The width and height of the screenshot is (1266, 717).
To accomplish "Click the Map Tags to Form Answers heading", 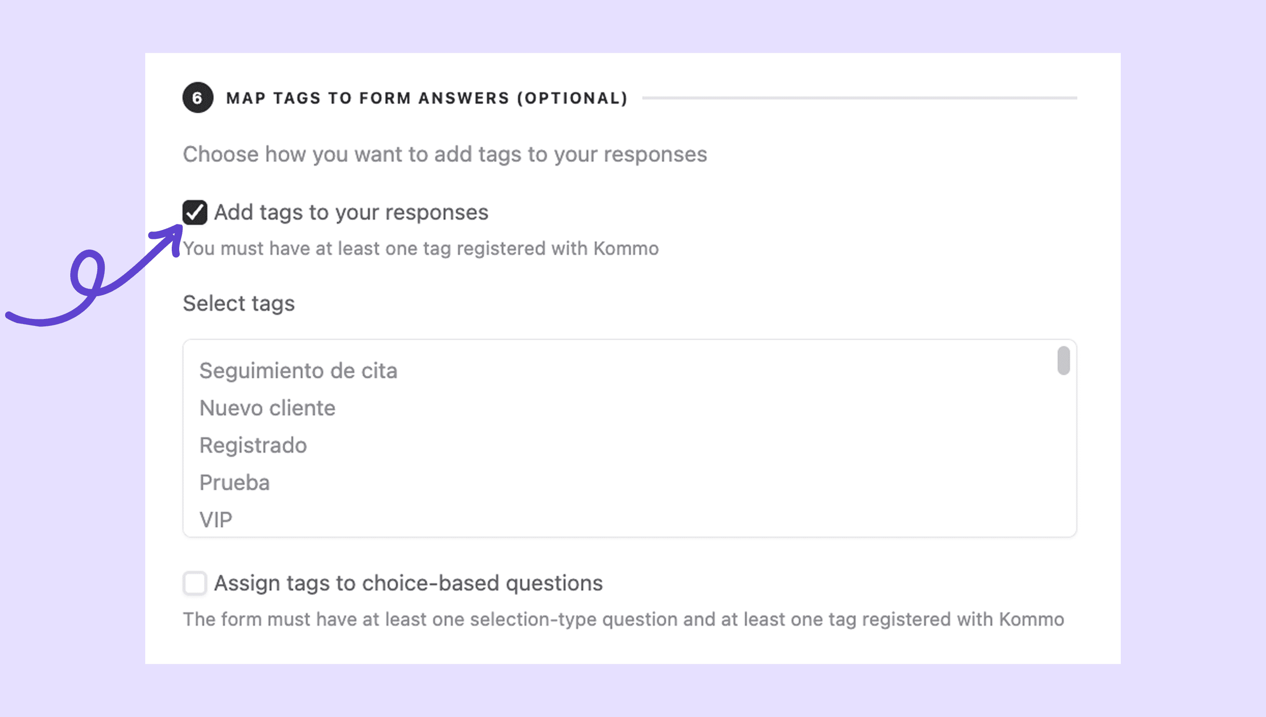I will (427, 98).
